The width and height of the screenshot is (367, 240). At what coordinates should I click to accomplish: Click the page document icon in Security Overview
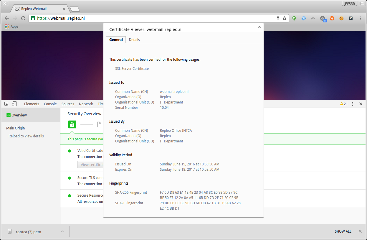click(99, 124)
